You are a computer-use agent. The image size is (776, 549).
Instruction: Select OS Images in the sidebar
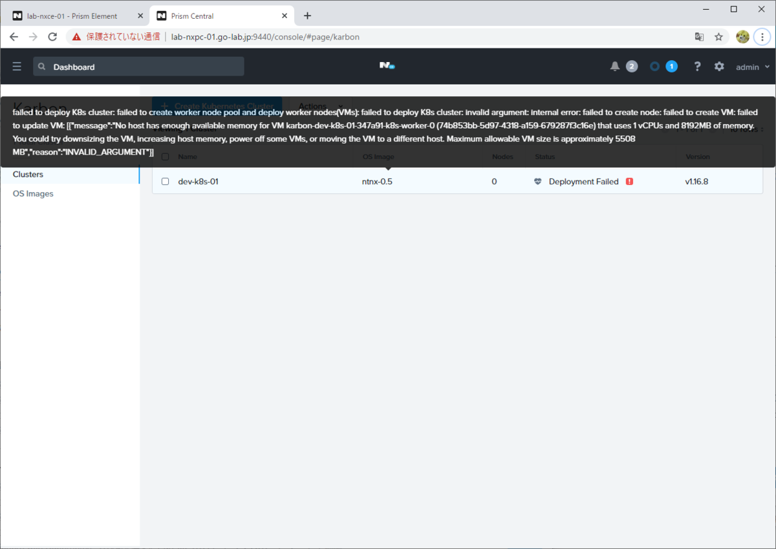pos(33,194)
